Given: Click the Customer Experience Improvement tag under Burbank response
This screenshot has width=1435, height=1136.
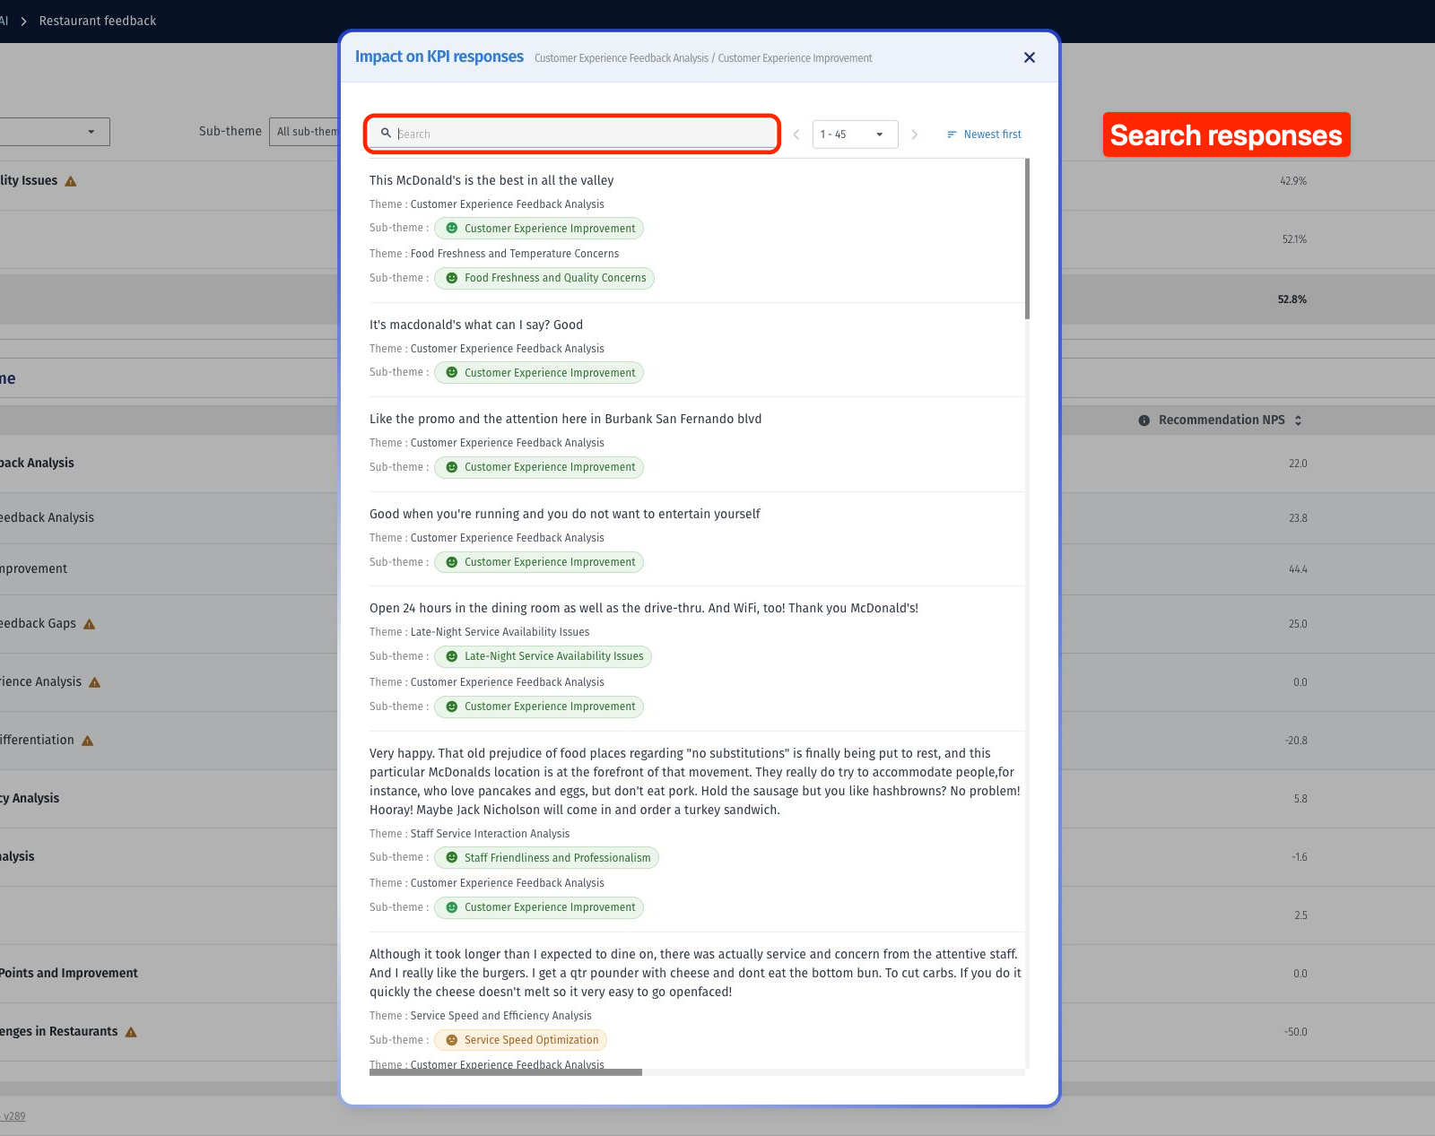Looking at the screenshot, I should pos(539,467).
